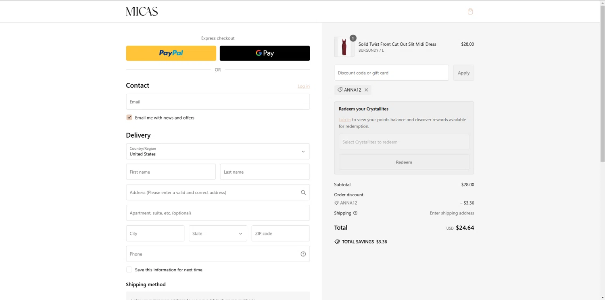Click the phone field help icon
This screenshot has width=605, height=300.
tap(303, 254)
